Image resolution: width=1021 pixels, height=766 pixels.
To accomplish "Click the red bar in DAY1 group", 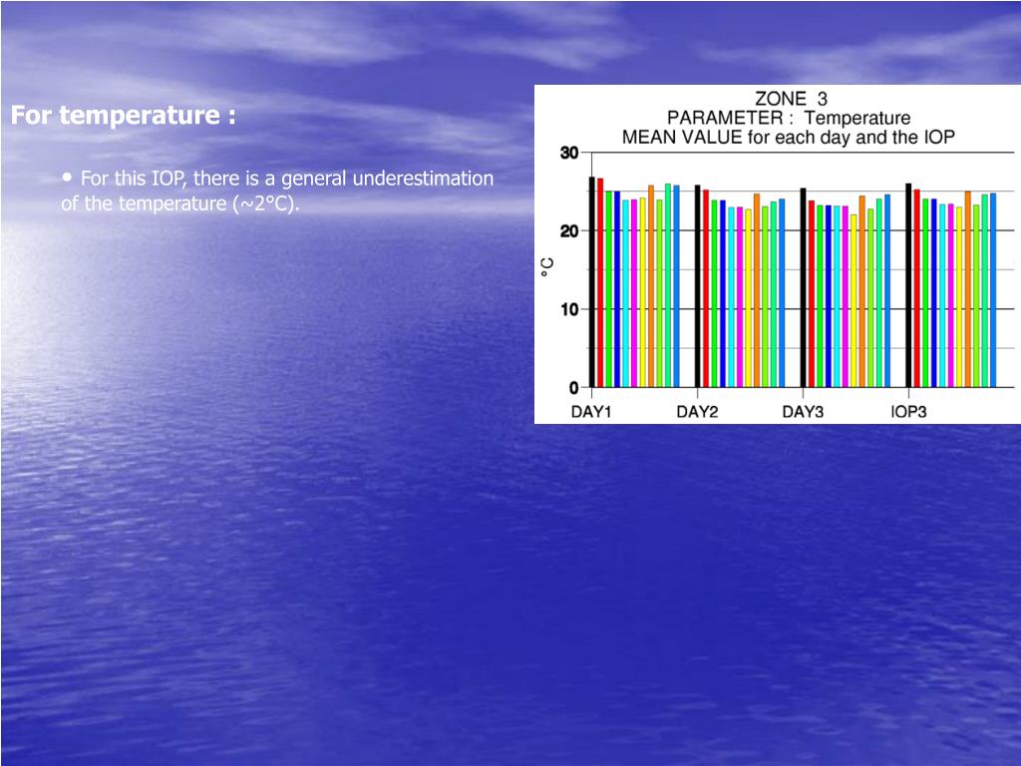I will (600, 282).
